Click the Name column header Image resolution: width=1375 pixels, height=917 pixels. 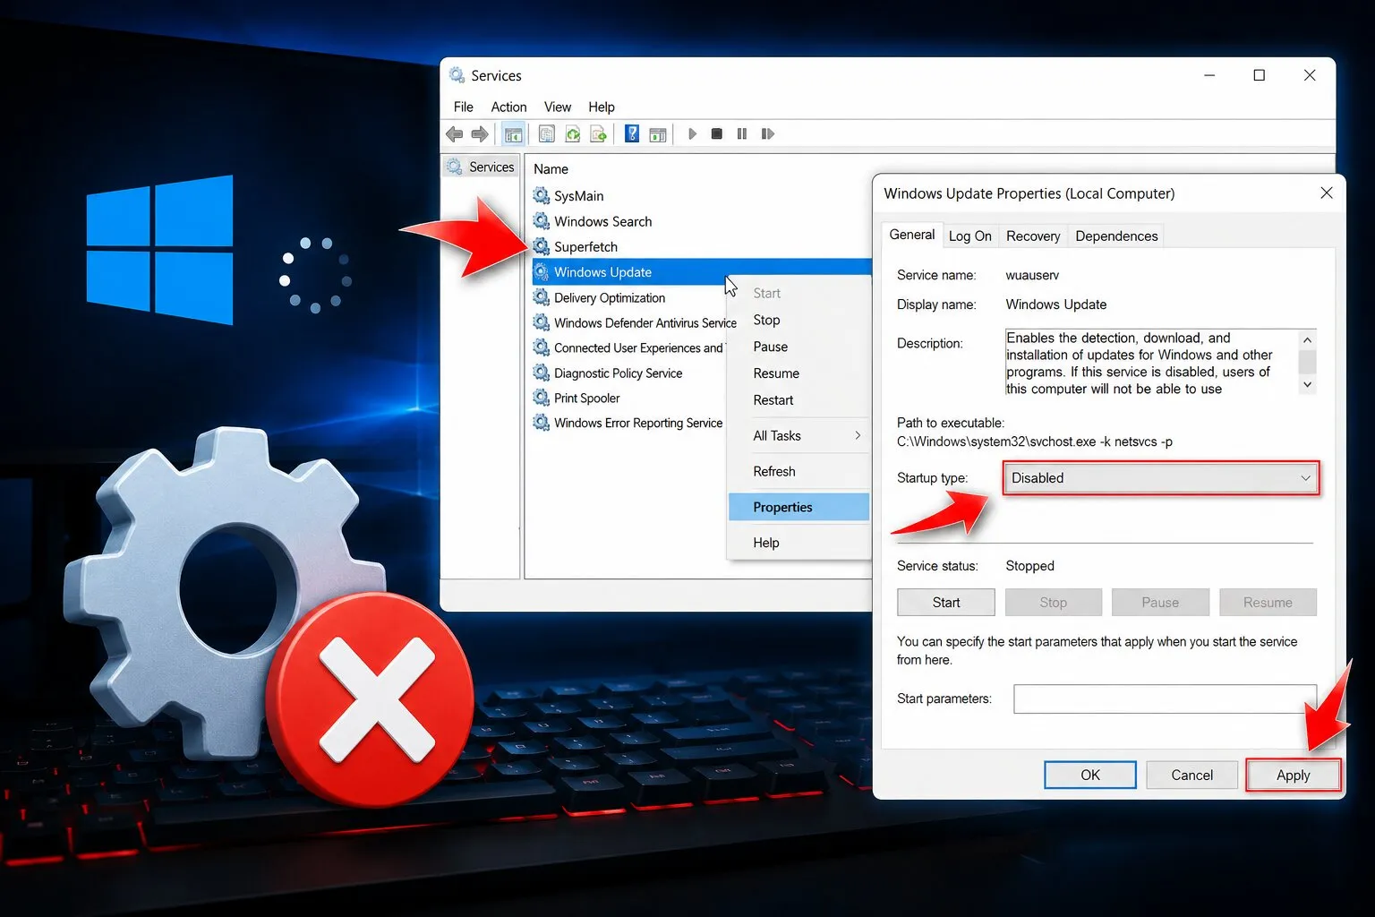pos(551,168)
